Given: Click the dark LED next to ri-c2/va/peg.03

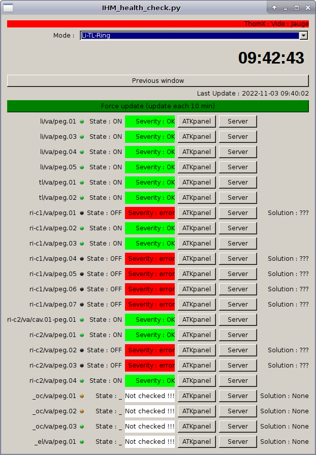Looking at the screenshot, I should coord(82,366).
